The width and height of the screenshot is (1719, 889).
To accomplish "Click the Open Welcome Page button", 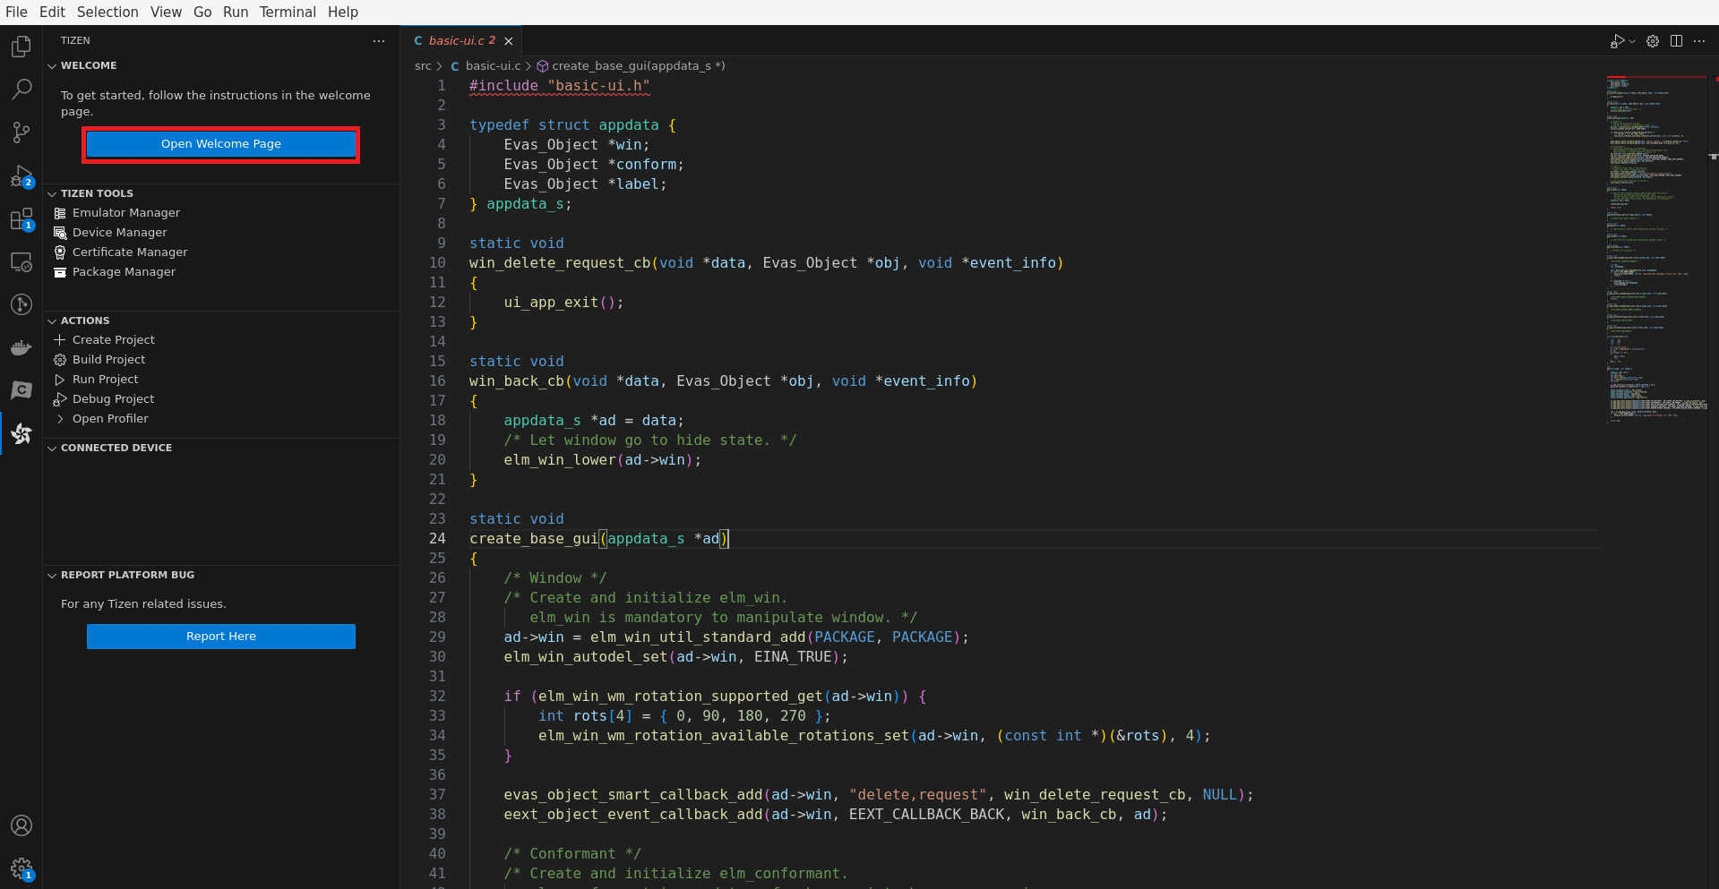I will pos(221,144).
